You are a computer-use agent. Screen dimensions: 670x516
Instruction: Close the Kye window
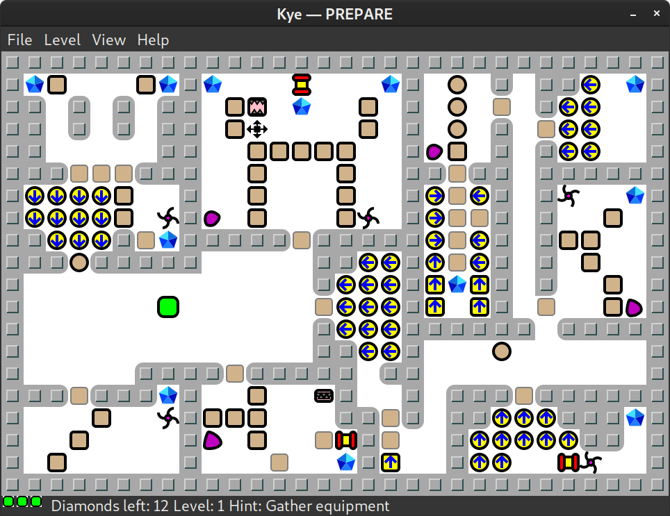657,14
